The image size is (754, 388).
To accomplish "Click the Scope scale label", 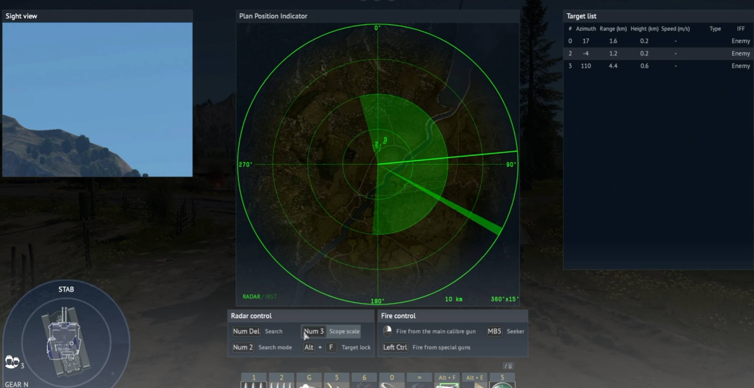I will coord(344,331).
